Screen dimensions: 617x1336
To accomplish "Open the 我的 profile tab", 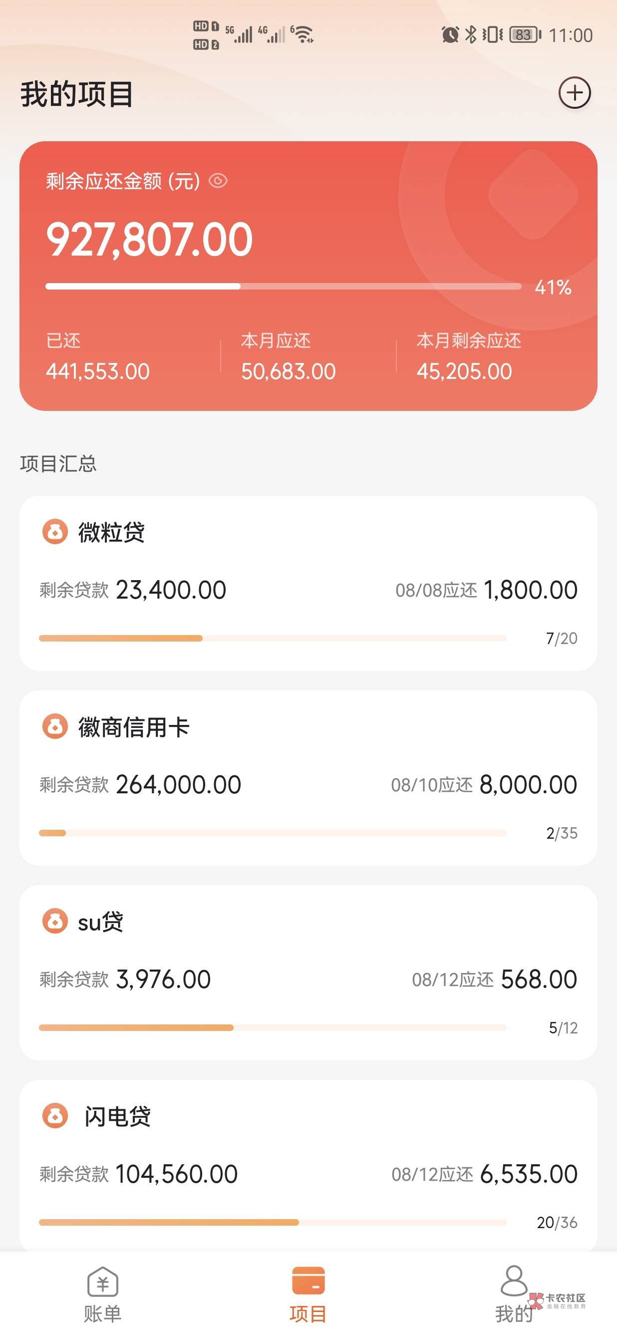I will click(513, 1294).
